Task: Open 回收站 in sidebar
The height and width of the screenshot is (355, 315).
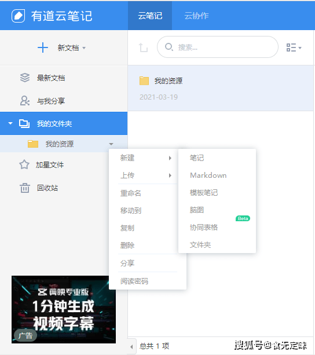Action: pyautogui.click(x=47, y=188)
